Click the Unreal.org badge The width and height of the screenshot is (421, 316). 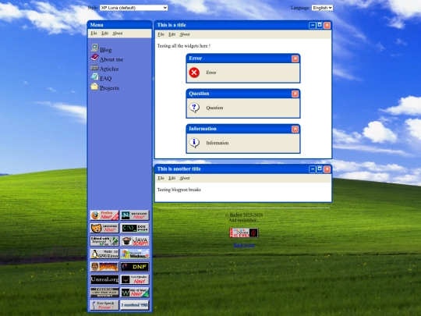point(104,280)
